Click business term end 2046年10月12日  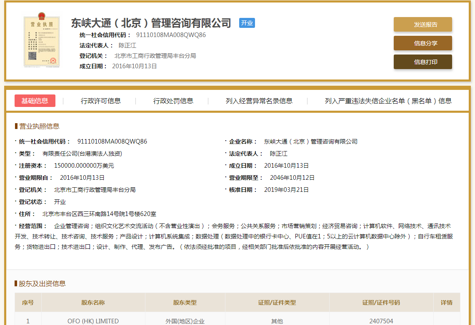point(292,178)
